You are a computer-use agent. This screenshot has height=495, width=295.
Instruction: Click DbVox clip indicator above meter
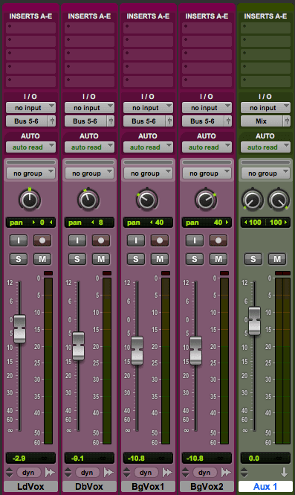(x=107, y=273)
